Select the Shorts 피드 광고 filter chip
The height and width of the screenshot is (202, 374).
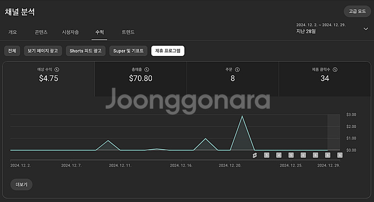pyautogui.click(x=86, y=51)
